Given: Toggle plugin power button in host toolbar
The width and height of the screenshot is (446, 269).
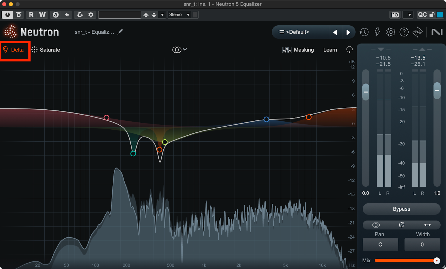Looking at the screenshot, I should pyautogui.click(x=7, y=15).
